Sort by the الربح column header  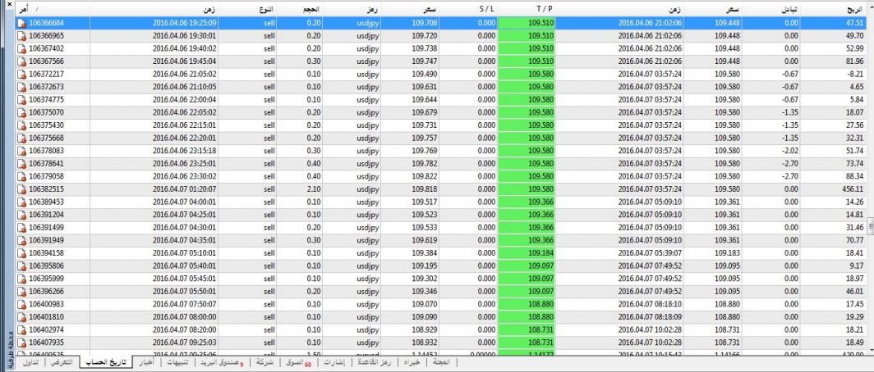834,10
